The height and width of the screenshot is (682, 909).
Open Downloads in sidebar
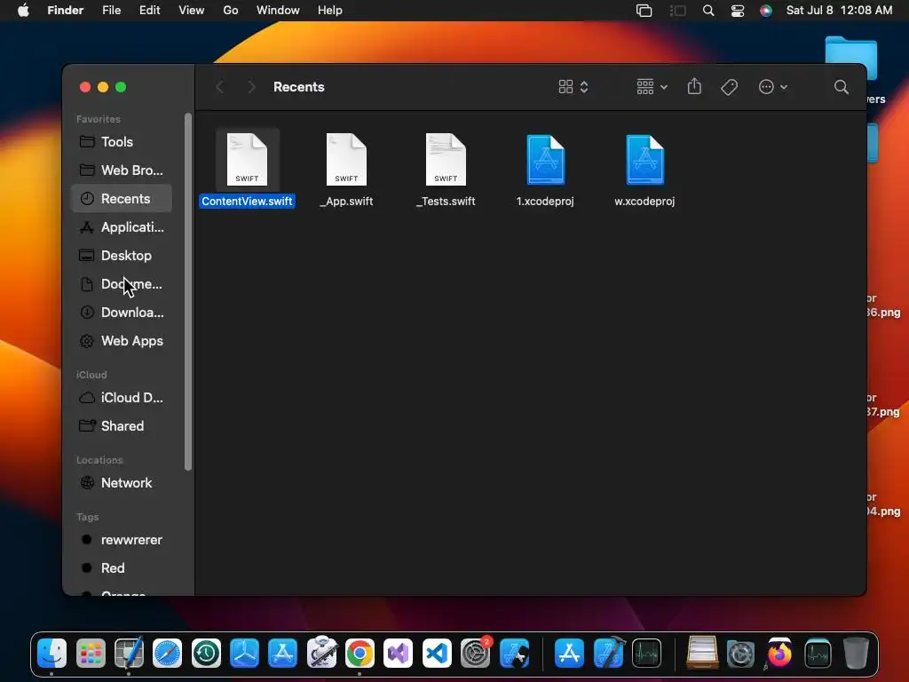click(x=121, y=312)
